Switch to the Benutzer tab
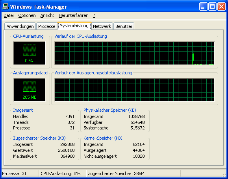Screen dimensions: 228x179 pos(124,26)
